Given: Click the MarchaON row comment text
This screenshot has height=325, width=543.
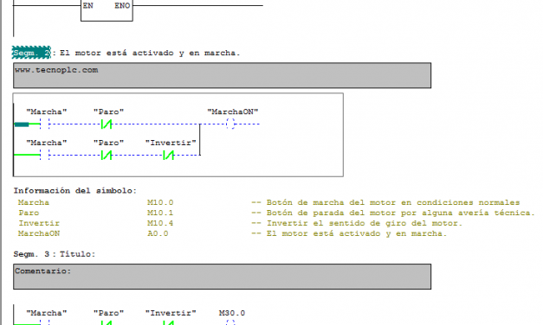Looking at the screenshot, I should pyautogui.click(x=357, y=233).
